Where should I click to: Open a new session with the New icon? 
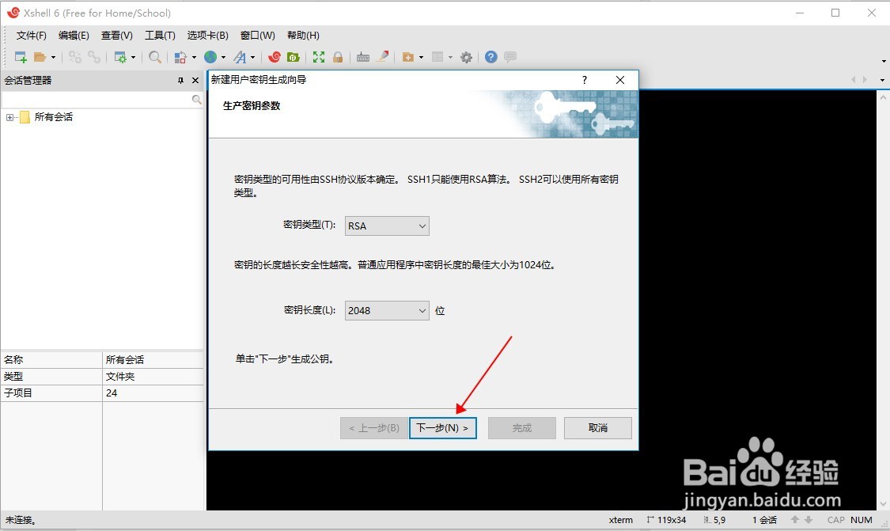[19, 57]
